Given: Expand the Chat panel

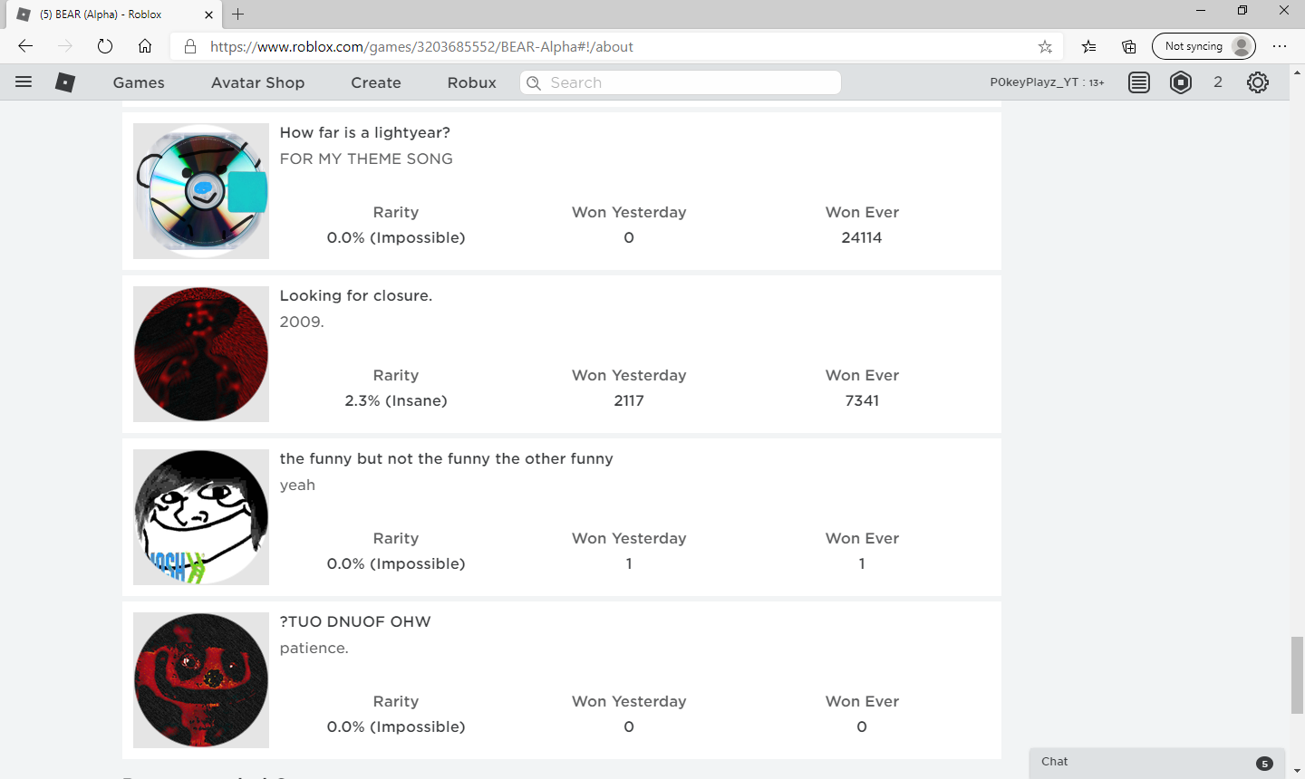Looking at the screenshot, I should (x=1156, y=762).
